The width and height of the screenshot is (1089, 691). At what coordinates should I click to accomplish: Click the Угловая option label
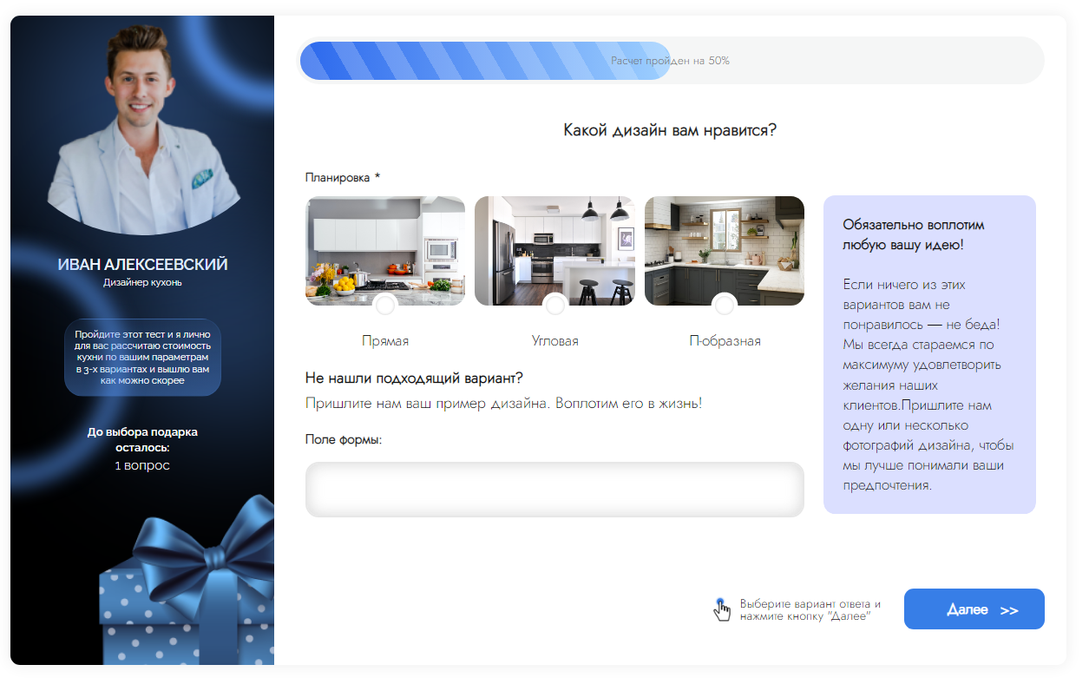[x=555, y=341]
